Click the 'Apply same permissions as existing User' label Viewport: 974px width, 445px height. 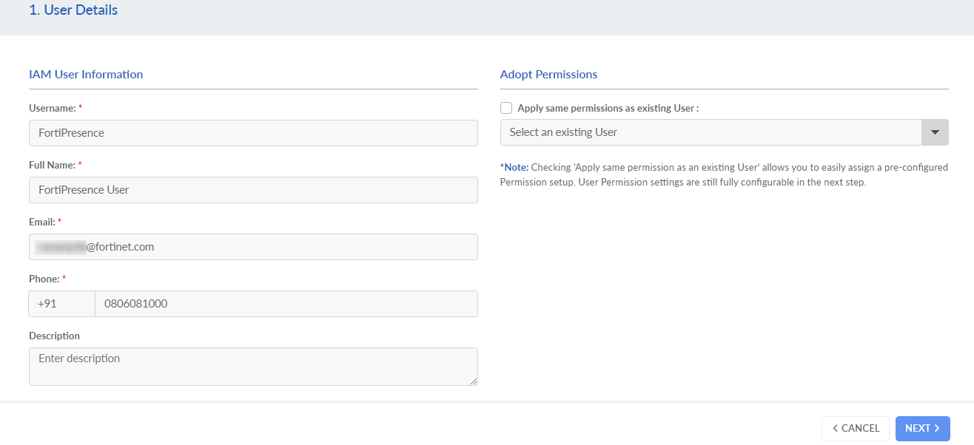pyautogui.click(x=608, y=108)
